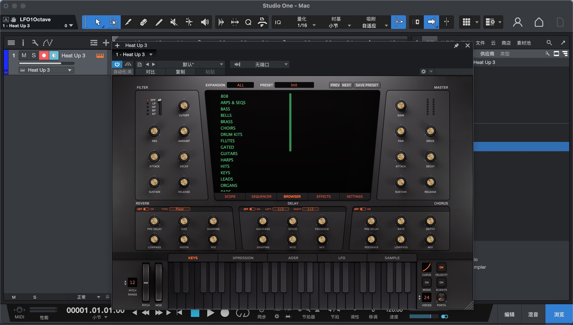Viewport: 573px width, 325px height.
Task: Click the 对比 compare button
Action: click(x=150, y=72)
